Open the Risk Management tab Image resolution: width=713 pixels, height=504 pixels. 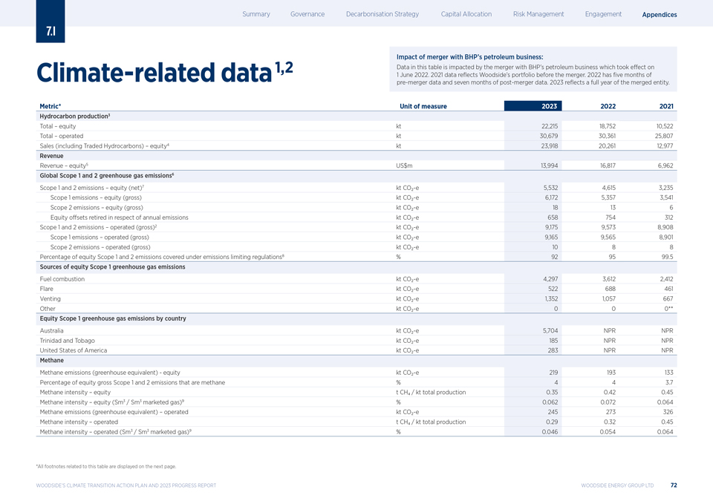538,14
